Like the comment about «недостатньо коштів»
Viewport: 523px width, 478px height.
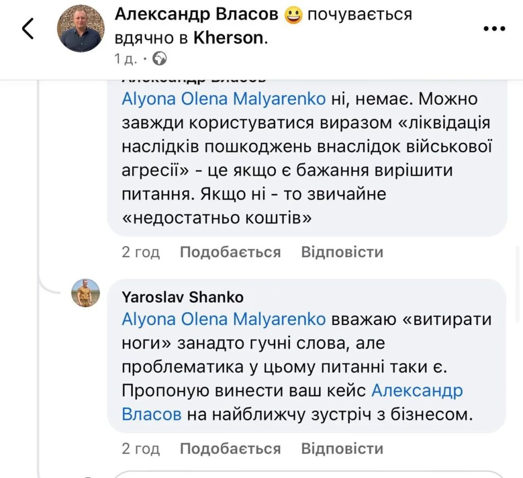[230, 252]
